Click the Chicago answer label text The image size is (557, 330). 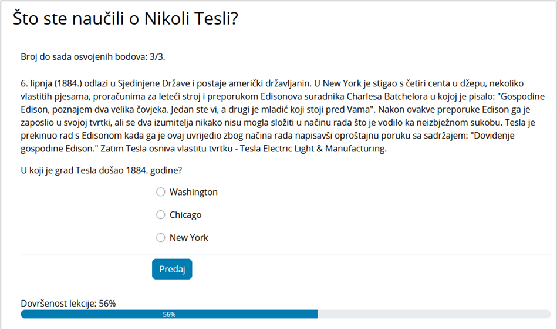click(x=185, y=215)
